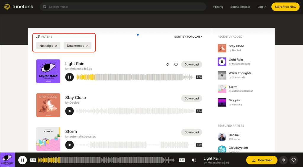Expand the Sort By Popular dropdown
This screenshot has height=167, width=303.
point(188,37)
